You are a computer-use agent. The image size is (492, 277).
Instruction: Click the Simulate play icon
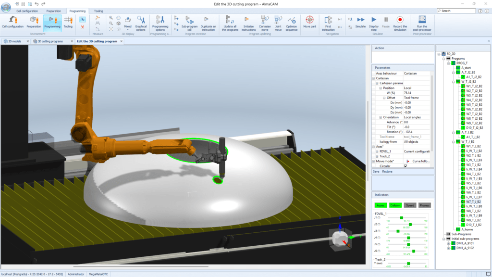click(x=360, y=20)
